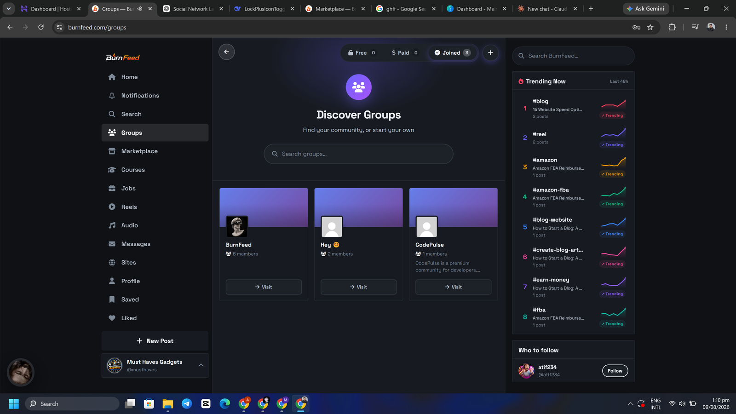Follow atif234
Image resolution: width=736 pixels, height=414 pixels.
(x=615, y=371)
